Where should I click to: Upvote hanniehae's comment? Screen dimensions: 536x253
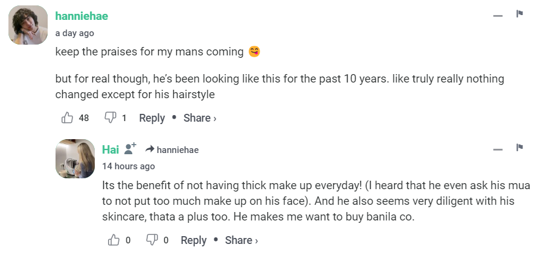click(67, 117)
